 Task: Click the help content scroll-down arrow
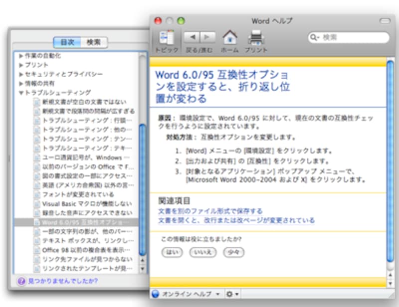tap(391, 283)
